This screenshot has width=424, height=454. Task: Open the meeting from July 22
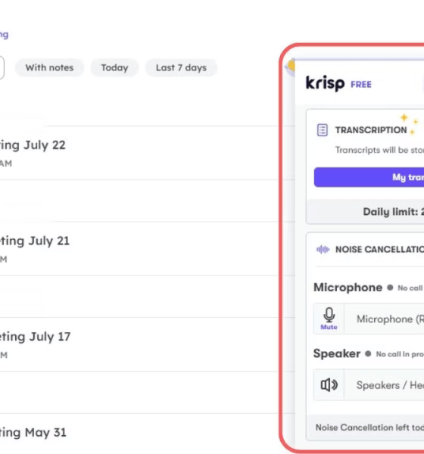[139, 153]
